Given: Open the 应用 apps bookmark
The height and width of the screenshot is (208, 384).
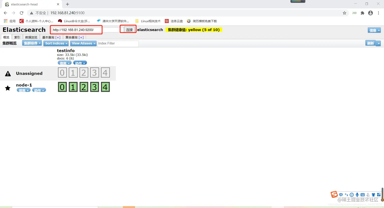Looking at the screenshot, I should 10,21.
